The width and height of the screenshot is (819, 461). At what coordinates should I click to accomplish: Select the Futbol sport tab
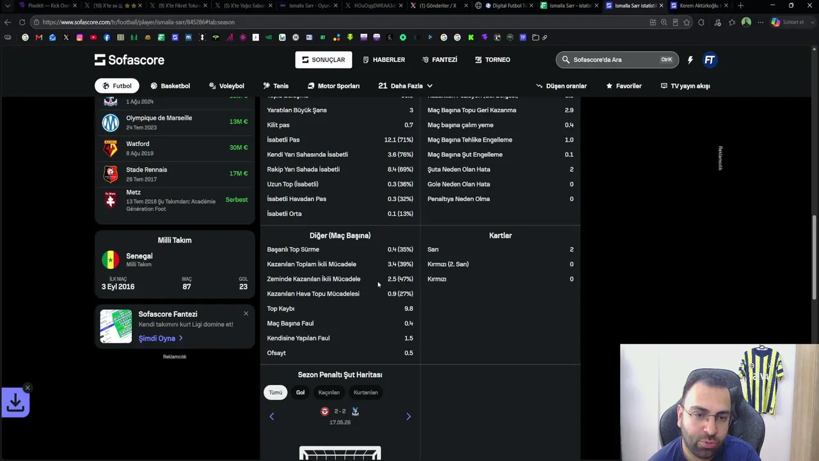(x=117, y=86)
